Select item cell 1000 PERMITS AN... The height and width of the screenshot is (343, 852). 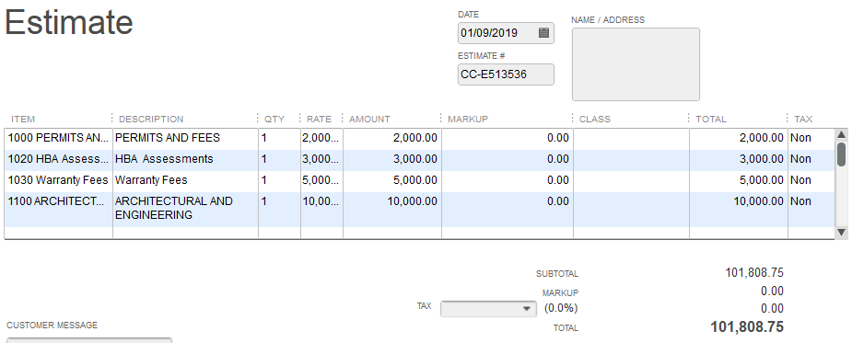pos(59,138)
